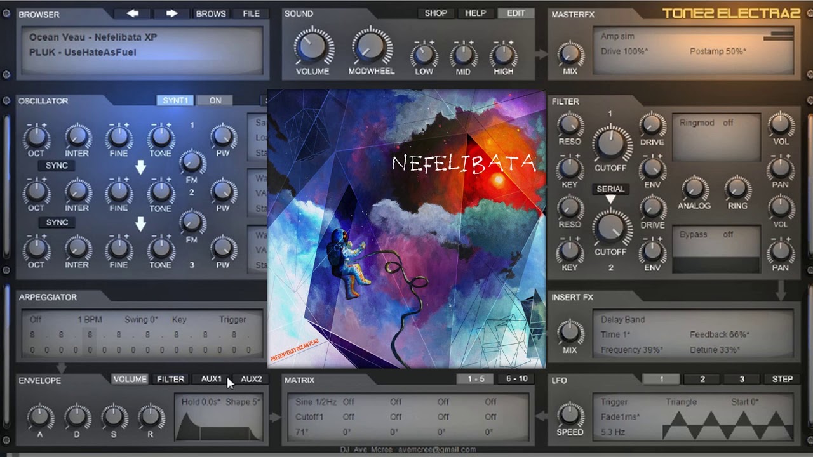813x457 pixels.
Task: Enable SYNC on the first oscillator
Action: pos(57,165)
